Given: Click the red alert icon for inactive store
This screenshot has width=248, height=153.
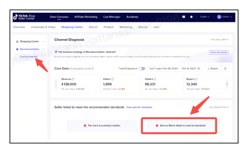Looking at the screenshot, I should 85,126.
